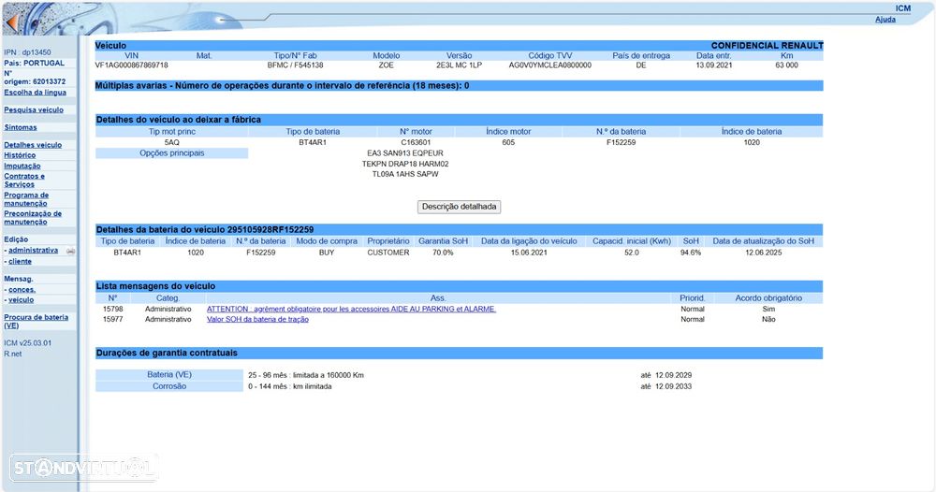
Task: Click the SoH value 94.6%
Action: 691,253
